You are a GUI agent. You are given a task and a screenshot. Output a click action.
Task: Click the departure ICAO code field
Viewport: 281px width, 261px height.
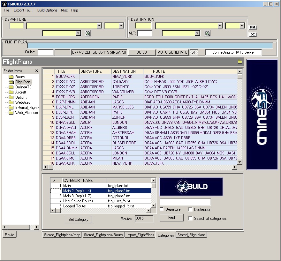(x=17, y=26)
